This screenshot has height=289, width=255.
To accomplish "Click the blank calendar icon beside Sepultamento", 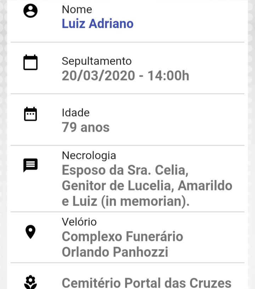I will pyautogui.click(x=30, y=62).
